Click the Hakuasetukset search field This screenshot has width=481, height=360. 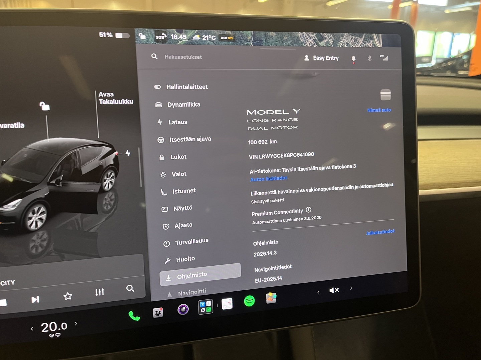183,57
